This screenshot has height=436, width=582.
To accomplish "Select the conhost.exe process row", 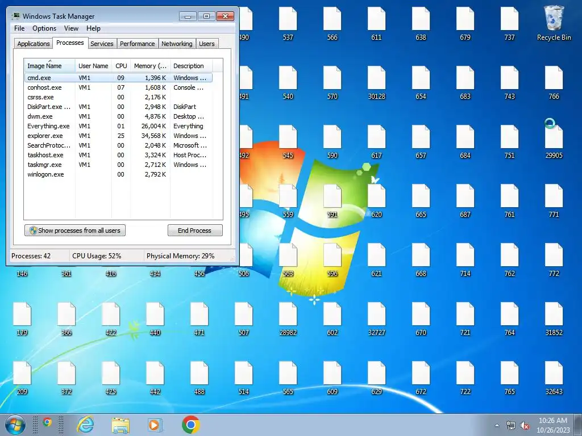I will pos(118,87).
